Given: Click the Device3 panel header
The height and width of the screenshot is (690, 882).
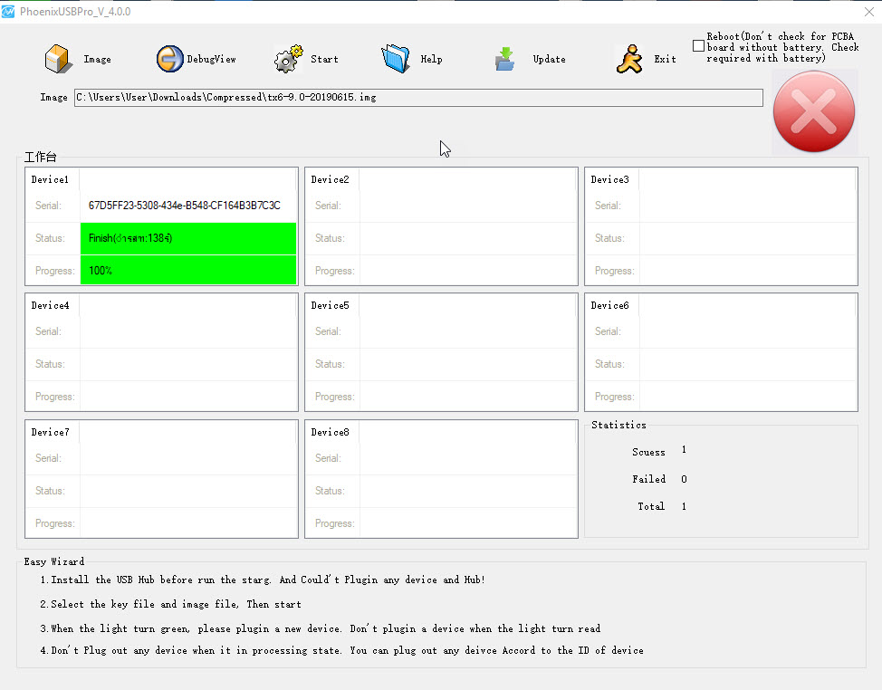Looking at the screenshot, I should (x=609, y=179).
